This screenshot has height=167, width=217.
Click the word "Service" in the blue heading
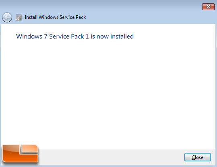(59, 37)
